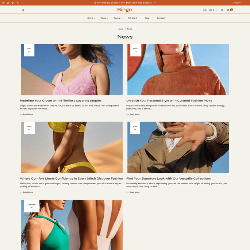Open the Facebook social link

tap(3, 3)
